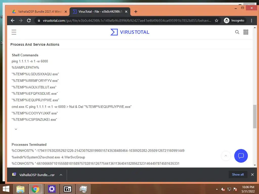
Task: Select the CSPSNZUKEI.exe command line
Action: (x=34, y=119)
